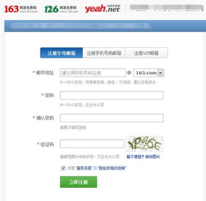Image resolution: width=206 pixels, height=201 pixels.
Task: Switch to 注册手机号码邮箱 tab
Action: [x=104, y=53]
